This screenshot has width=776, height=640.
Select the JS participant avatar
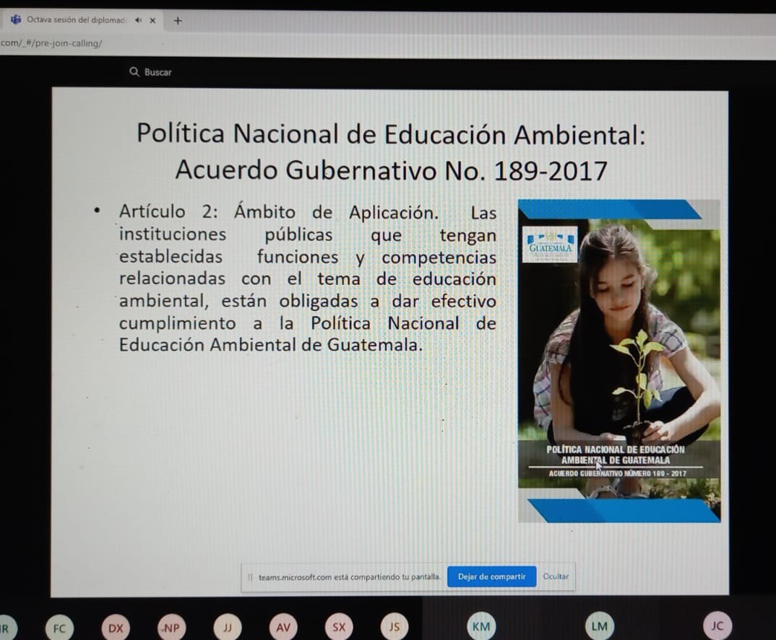click(395, 627)
